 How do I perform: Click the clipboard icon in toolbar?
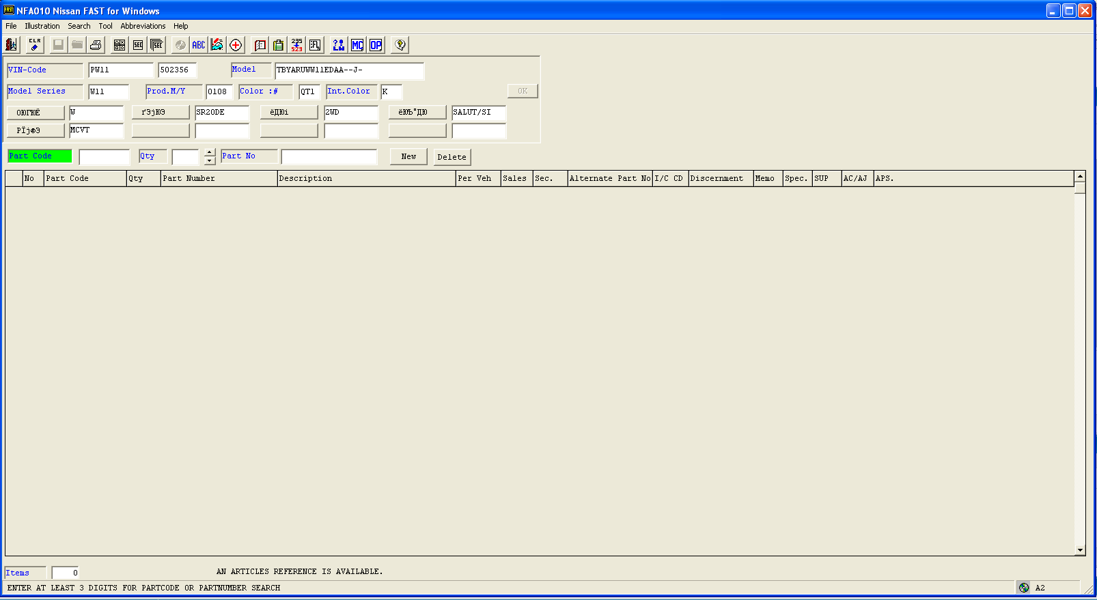tap(279, 45)
